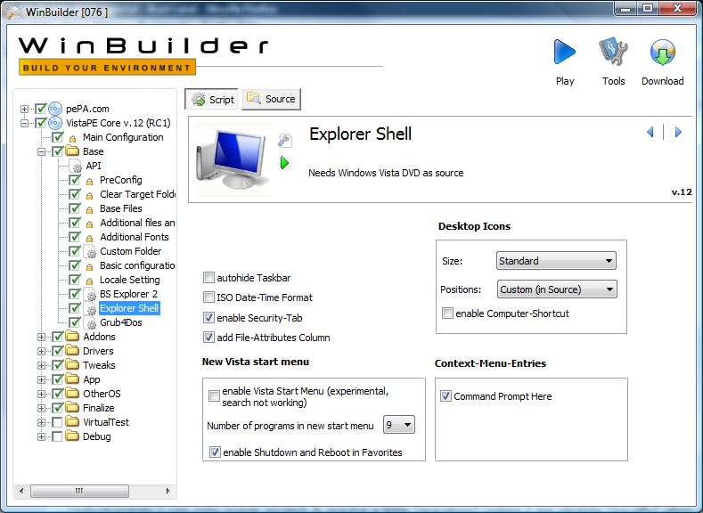
Task: Go to next script arrow
Action: pyautogui.click(x=678, y=132)
